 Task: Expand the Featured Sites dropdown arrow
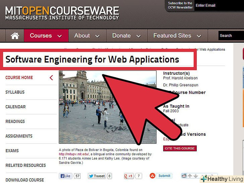[x=199, y=36]
